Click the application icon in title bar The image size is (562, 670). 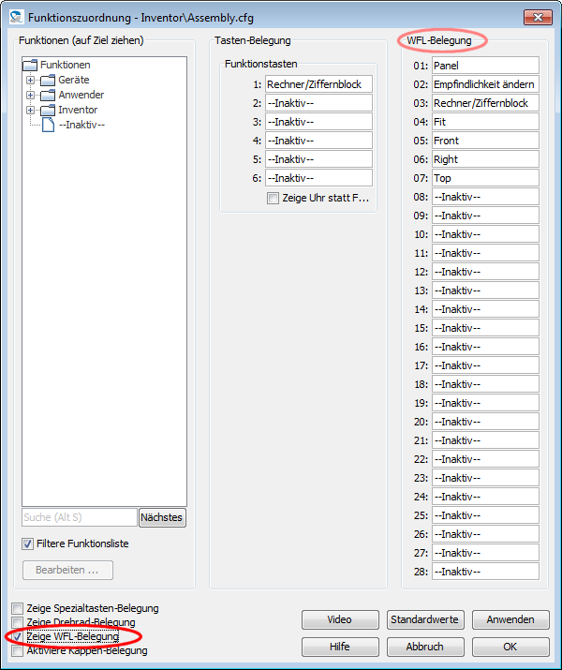pos(15,18)
